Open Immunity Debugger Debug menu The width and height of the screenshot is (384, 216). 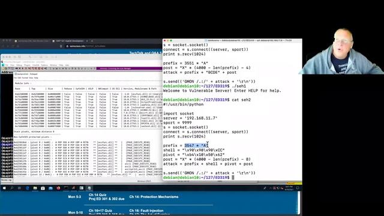pyautogui.click(x=19, y=65)
